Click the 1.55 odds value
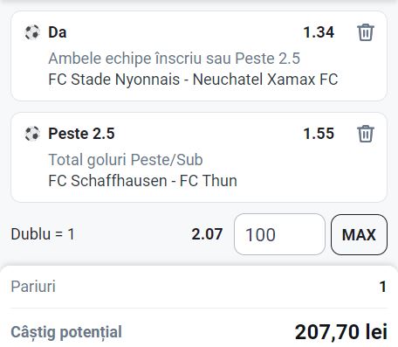This screenshot has height=347, width=398. tap(319, 134)
